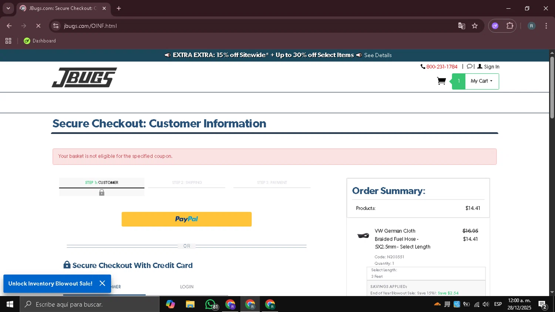Click the page vertical scrollbar
Viewport: 555px width, 312px height.
point(552,87)
